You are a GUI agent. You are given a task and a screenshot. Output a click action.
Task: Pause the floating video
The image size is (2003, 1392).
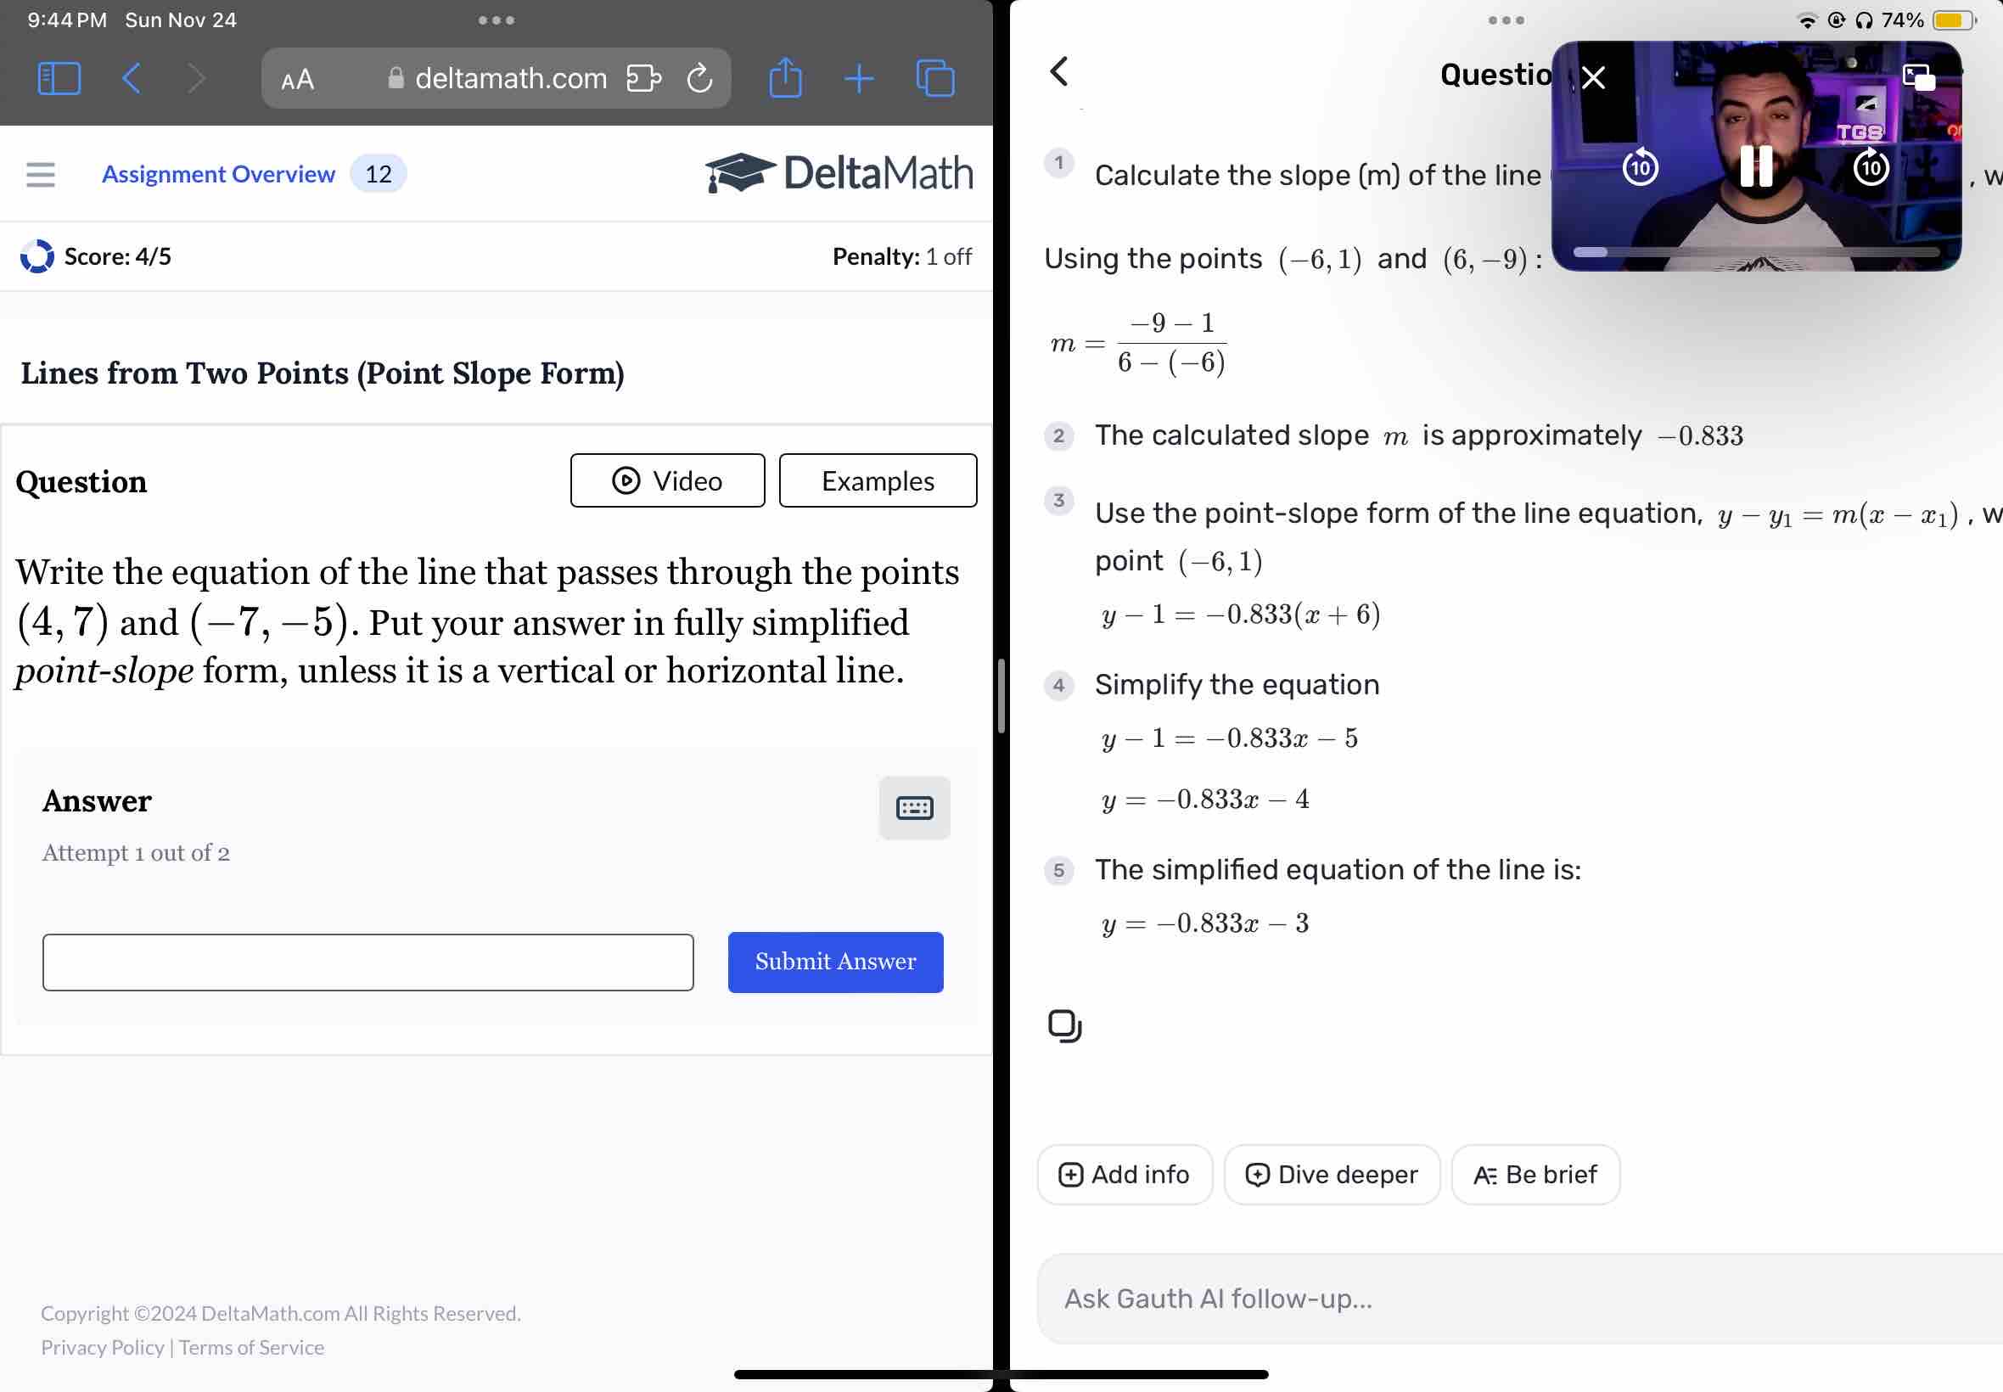click(1756, 166)
